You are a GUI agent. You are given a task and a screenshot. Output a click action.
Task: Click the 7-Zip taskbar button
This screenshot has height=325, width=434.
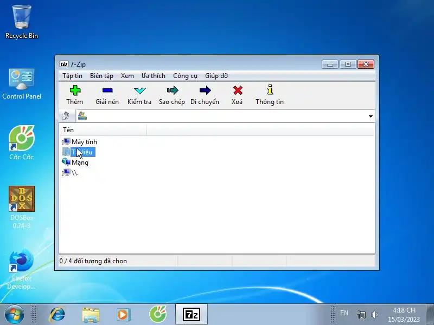(192, 315)
